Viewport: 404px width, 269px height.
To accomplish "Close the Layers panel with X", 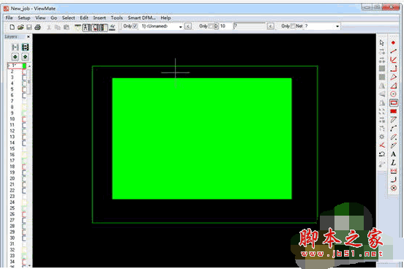I will click(x=29, y=37).
